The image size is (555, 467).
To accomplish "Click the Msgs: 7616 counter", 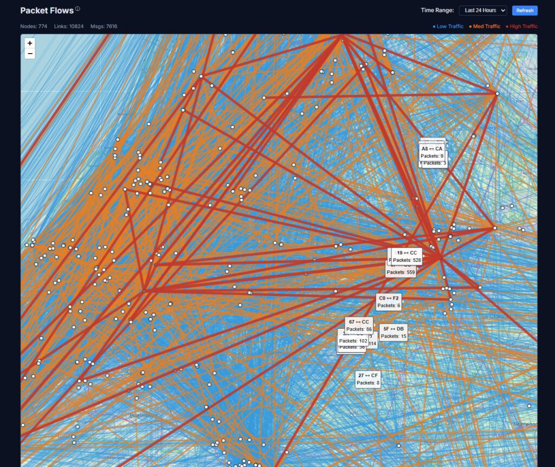I will (x=104, y=26).
